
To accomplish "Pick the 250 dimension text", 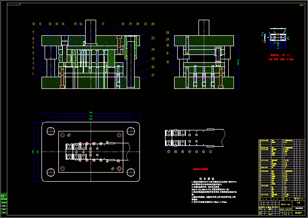I will (91, 119).
